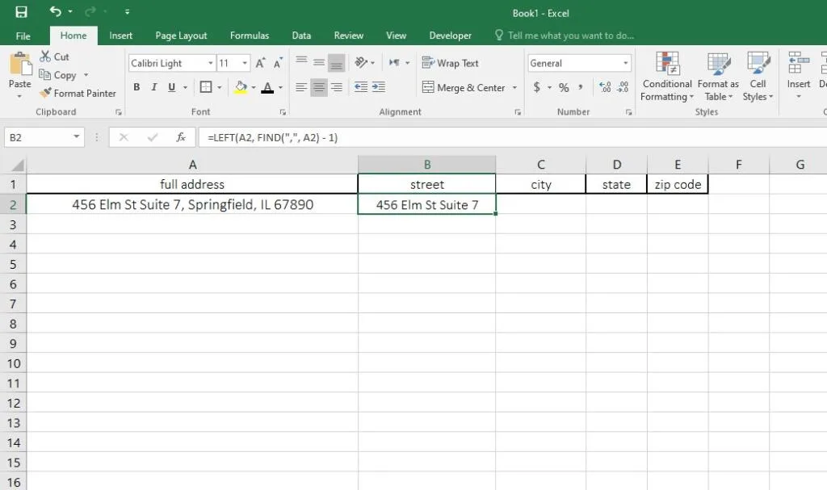Select column C header

540,165
